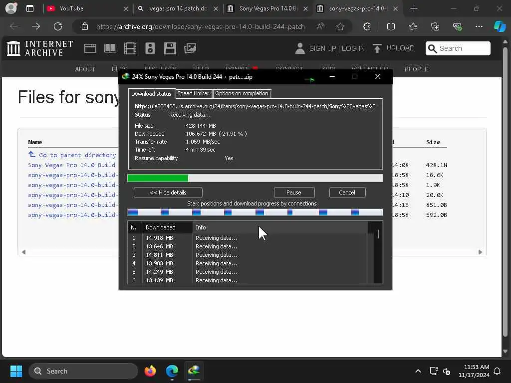Open the Copilot sidebar icon
The width and height of the screenshot is (511, 383).
(500, 26)
